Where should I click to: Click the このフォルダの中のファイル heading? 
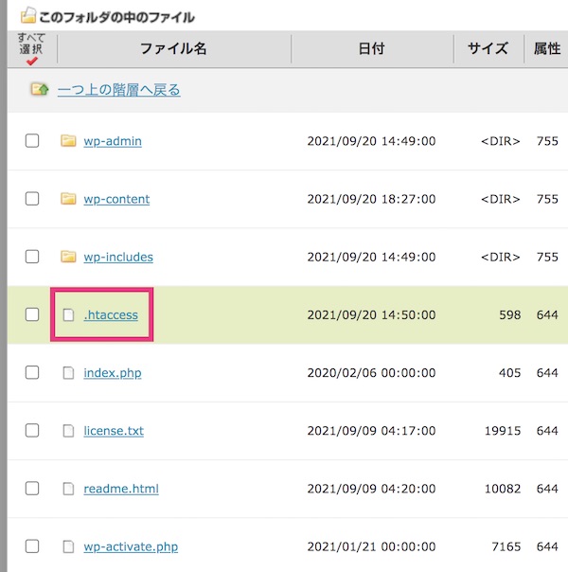(116, 17)
